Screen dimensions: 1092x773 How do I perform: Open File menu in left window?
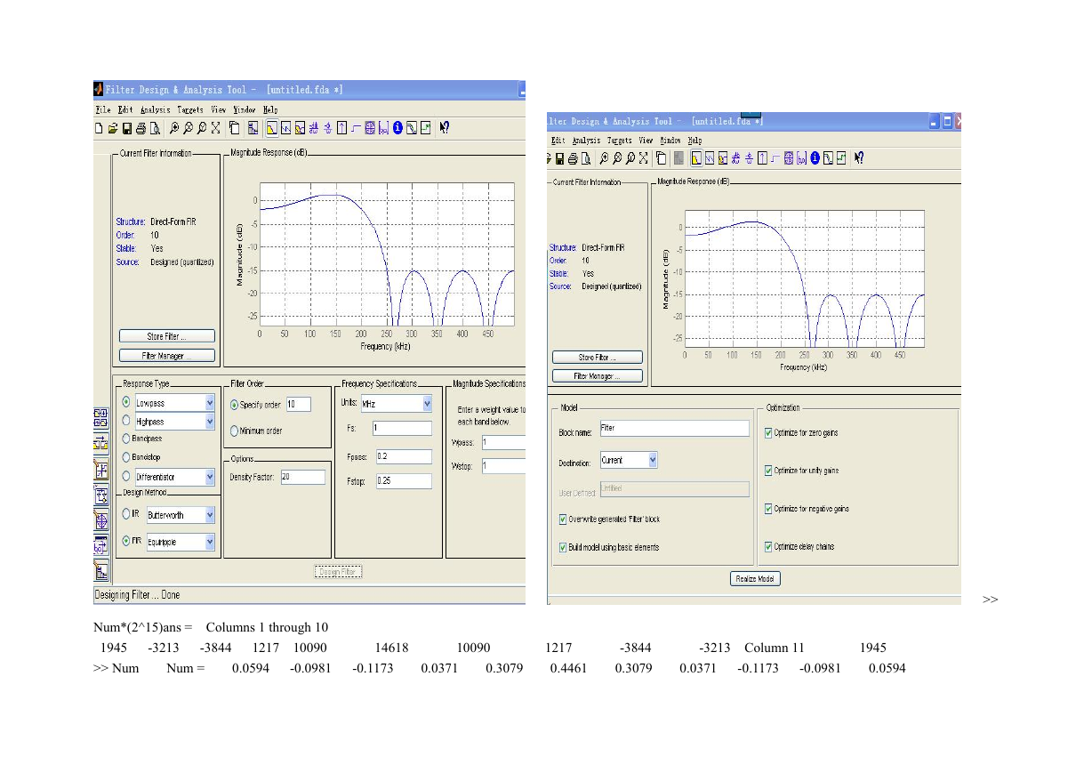click(x=103, y=109)
